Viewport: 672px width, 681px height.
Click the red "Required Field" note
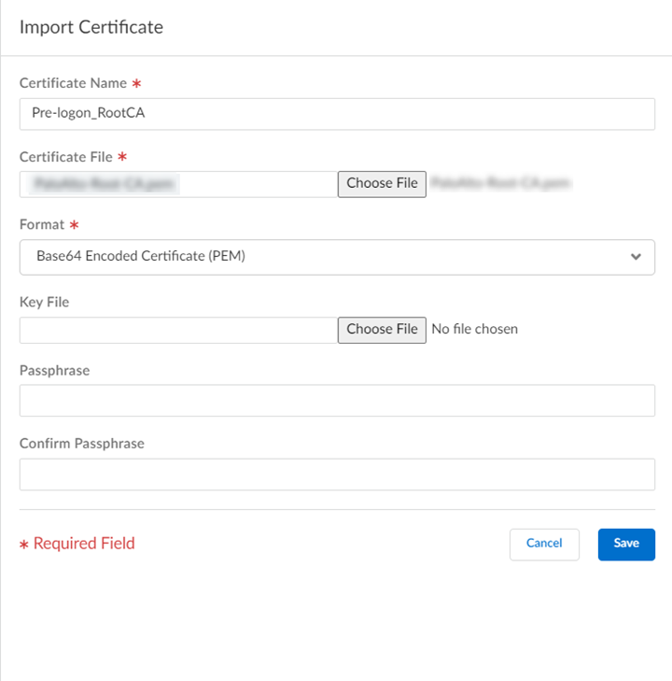(x=84, y=544)
